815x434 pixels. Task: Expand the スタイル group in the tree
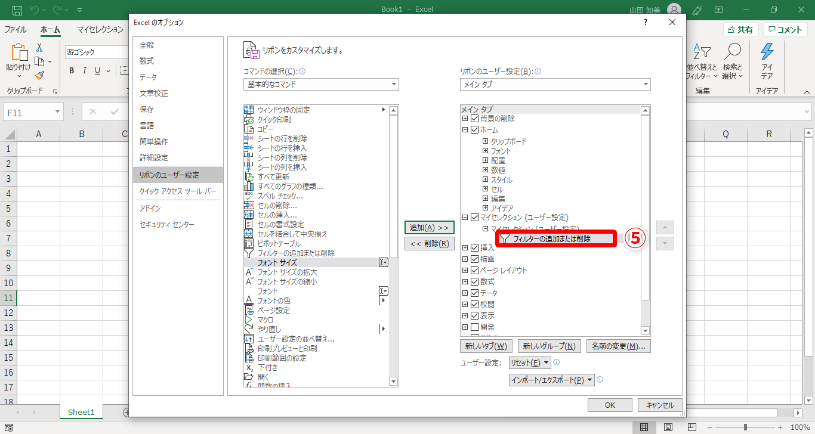[485, 179]
